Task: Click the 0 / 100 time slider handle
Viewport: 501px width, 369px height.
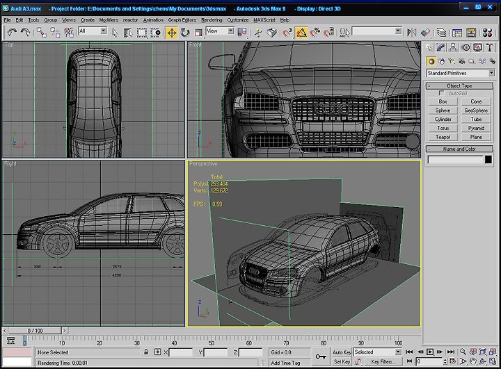Action: click(35, 331)
